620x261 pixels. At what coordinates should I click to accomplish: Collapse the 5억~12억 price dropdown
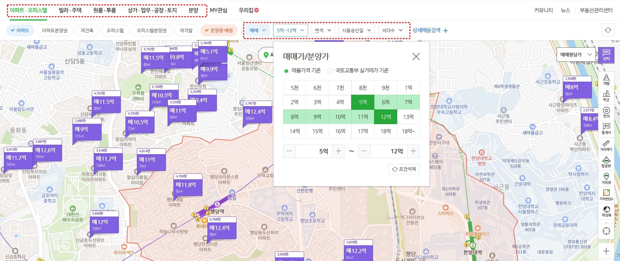pyautogui.click(x=290, y=30)
